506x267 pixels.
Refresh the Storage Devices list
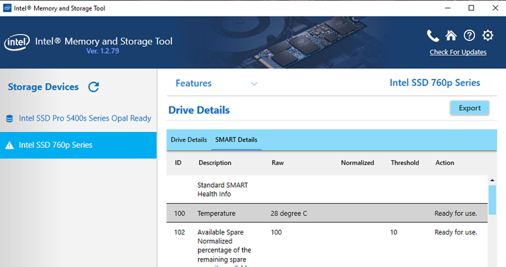[x=93, y=87]
